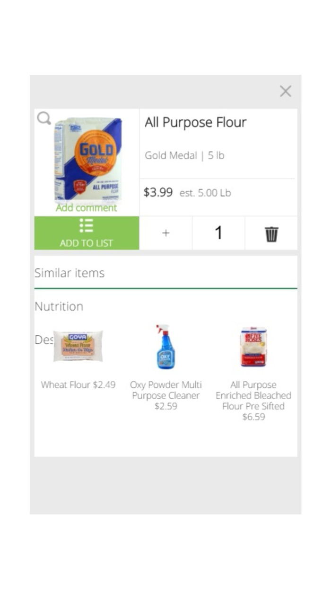Select the Five Roses flour bag image
Viewport: 331px width, 589px height.
(x=253, y=346)
